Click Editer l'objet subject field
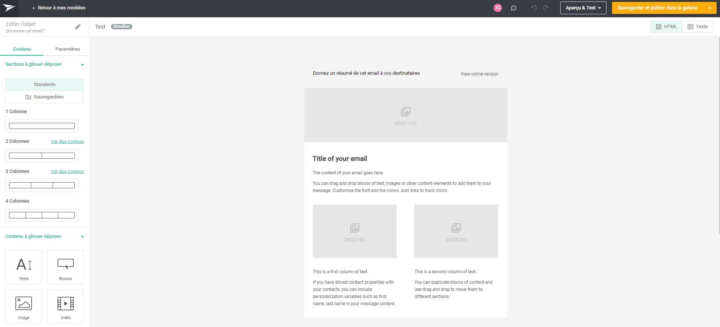 (x=20, y=24)
